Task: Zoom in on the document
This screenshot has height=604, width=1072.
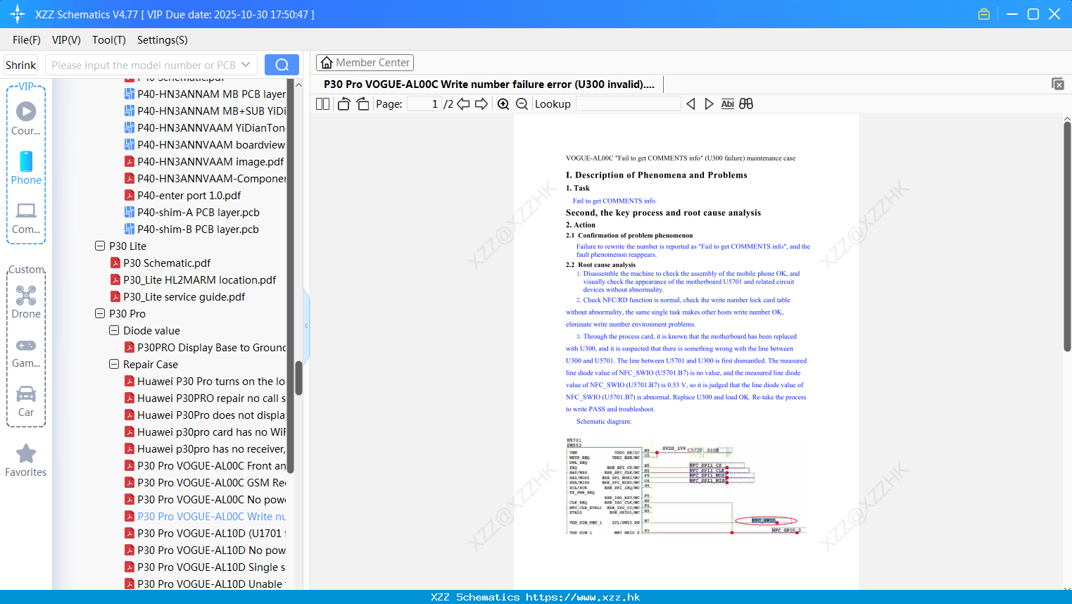Action: point(503,104)
